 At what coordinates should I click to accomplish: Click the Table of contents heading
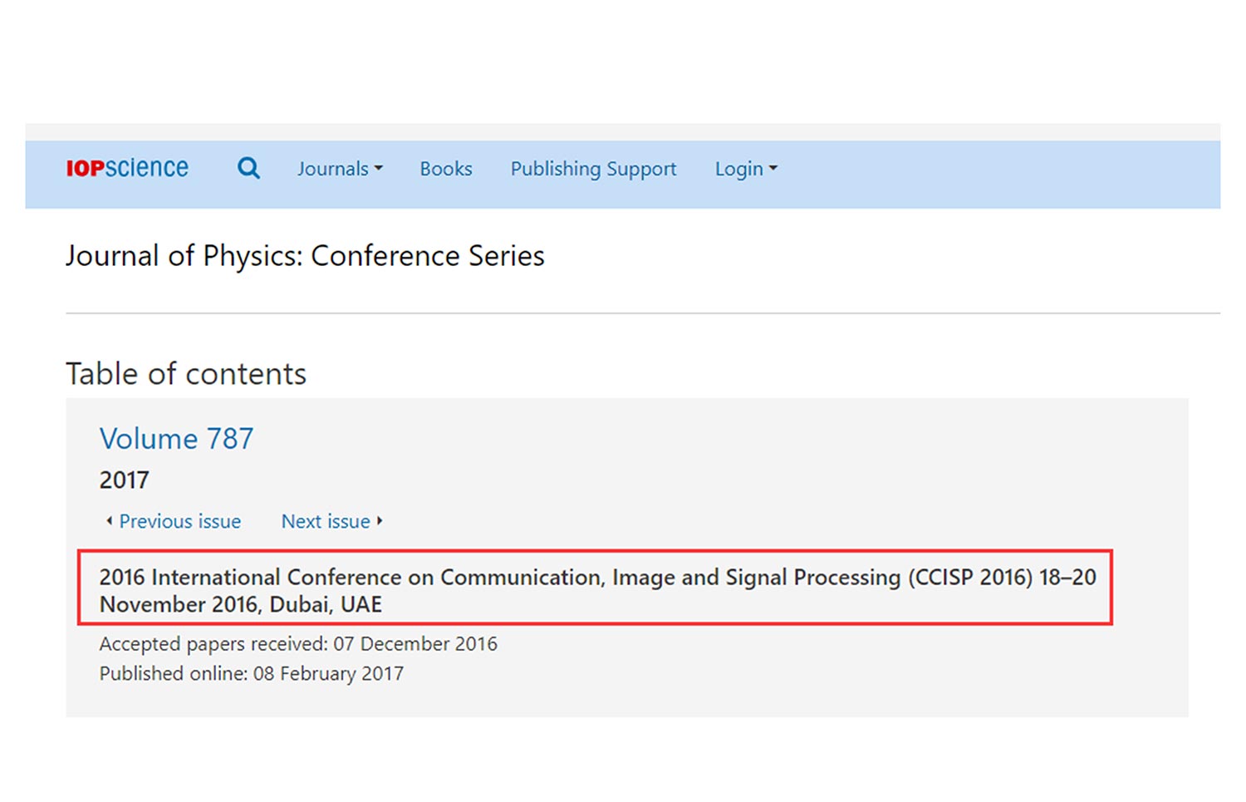(186, 374)
